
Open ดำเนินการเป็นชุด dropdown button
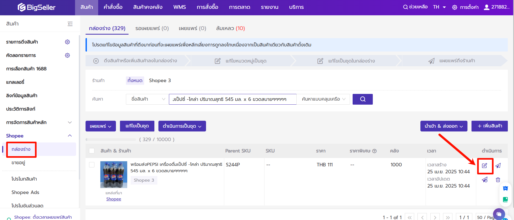point(182,126)
